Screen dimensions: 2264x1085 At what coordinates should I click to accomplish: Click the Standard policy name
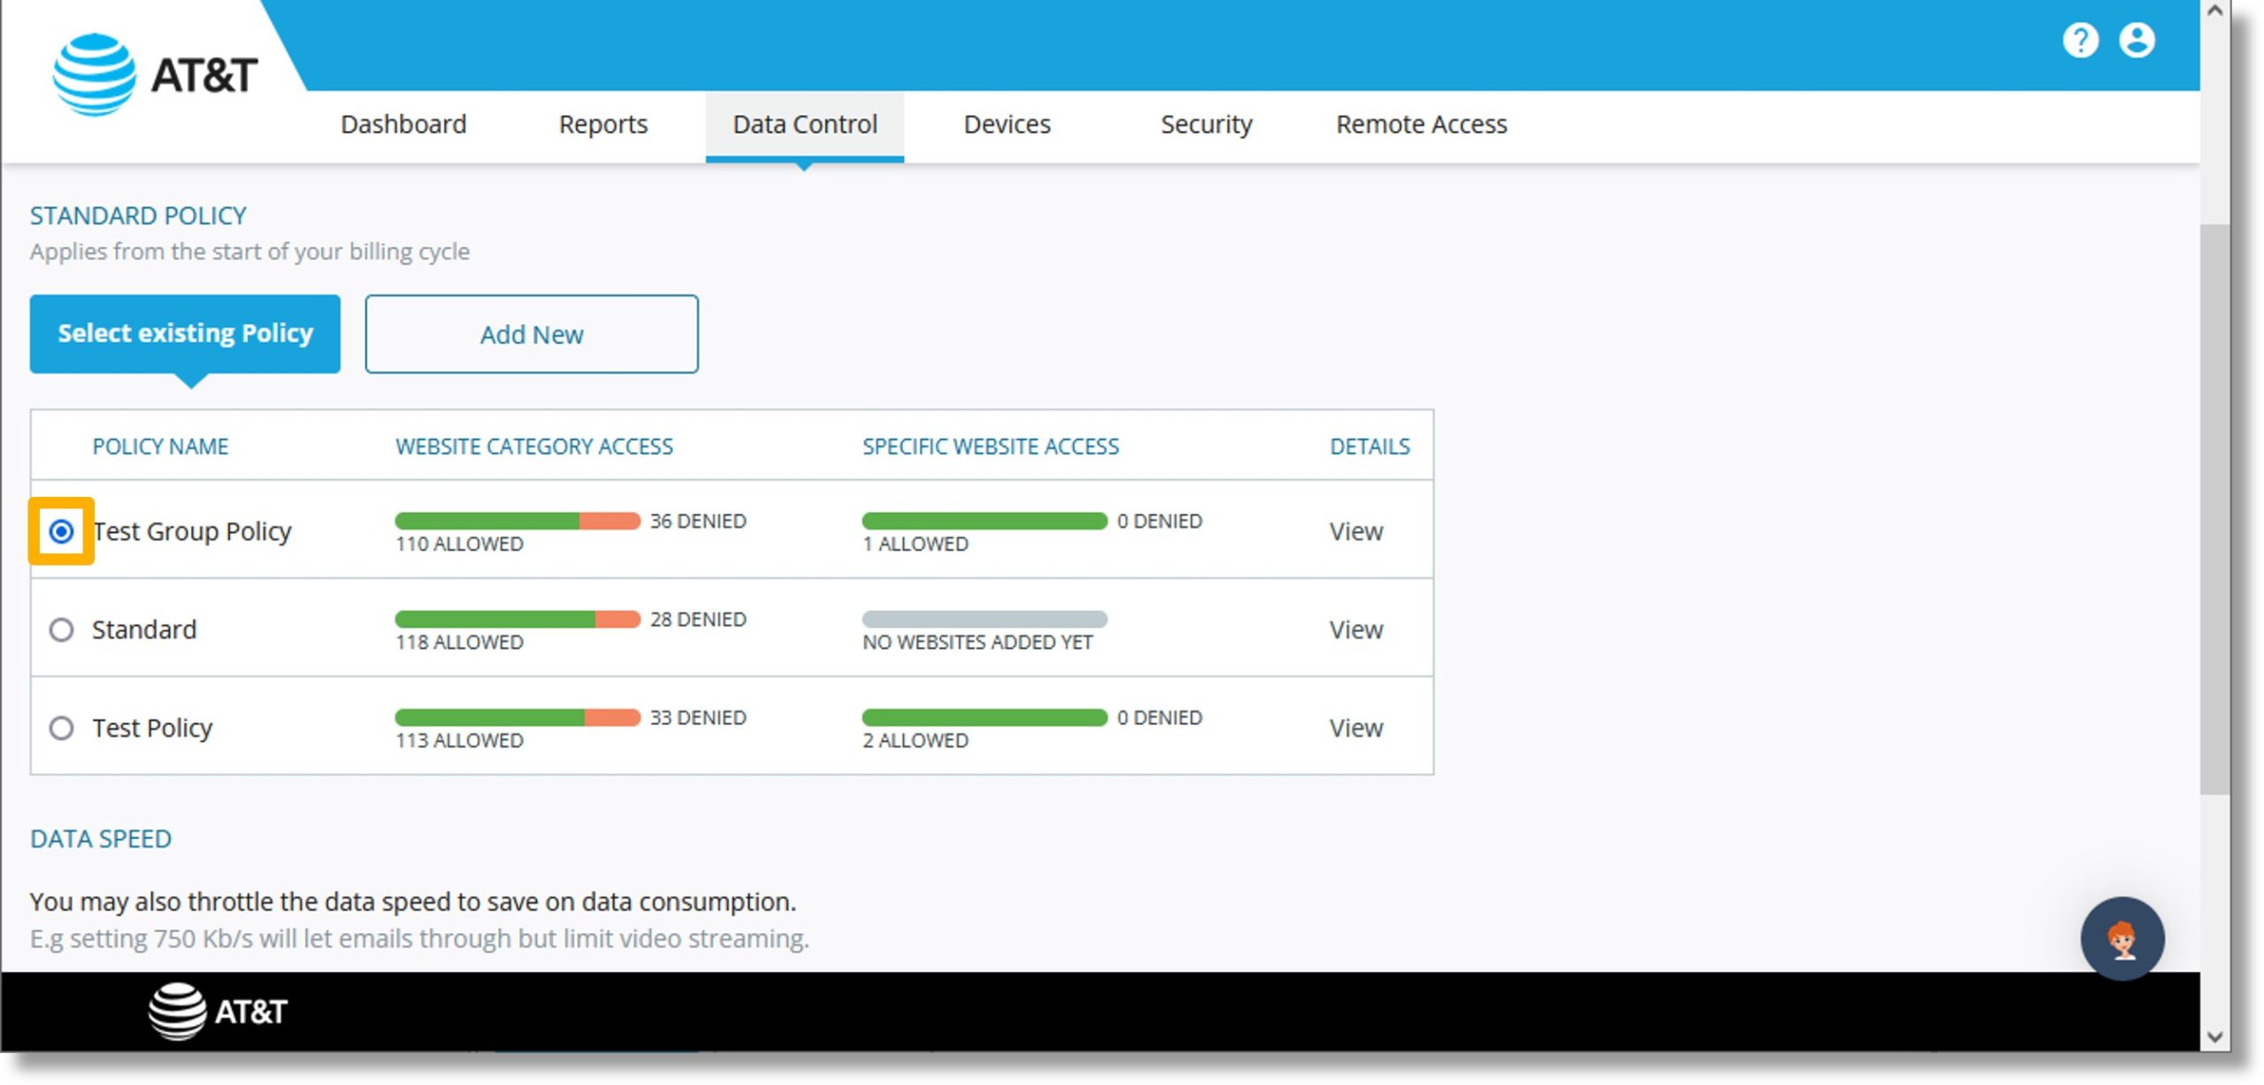144,630
